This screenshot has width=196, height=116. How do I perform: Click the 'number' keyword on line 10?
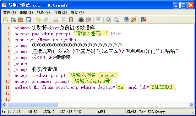44,81
